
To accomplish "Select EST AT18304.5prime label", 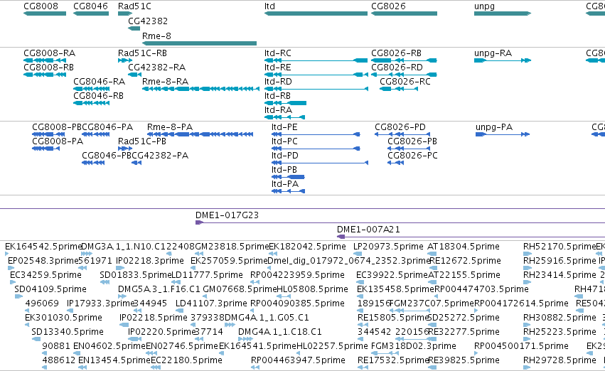I will pyautogui.click(x=464, y=247).
